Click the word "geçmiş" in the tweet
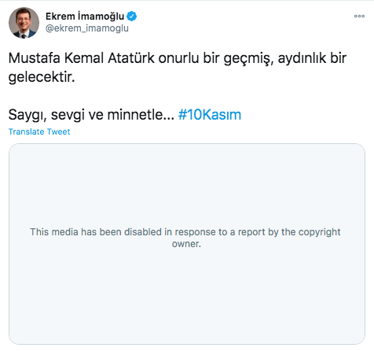Screen dimensions: 374x351 246,58
